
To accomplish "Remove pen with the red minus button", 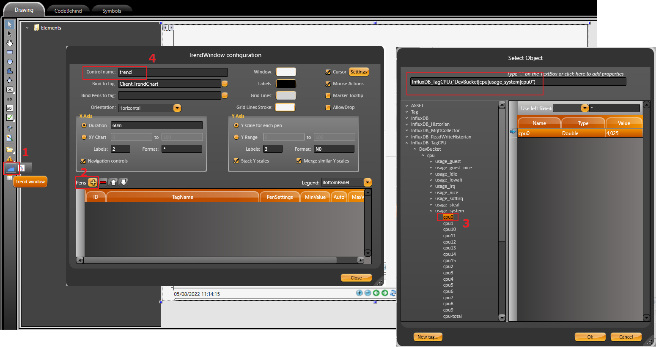I will point(103,182).
